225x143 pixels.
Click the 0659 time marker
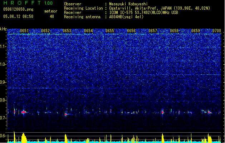point(196,31)
